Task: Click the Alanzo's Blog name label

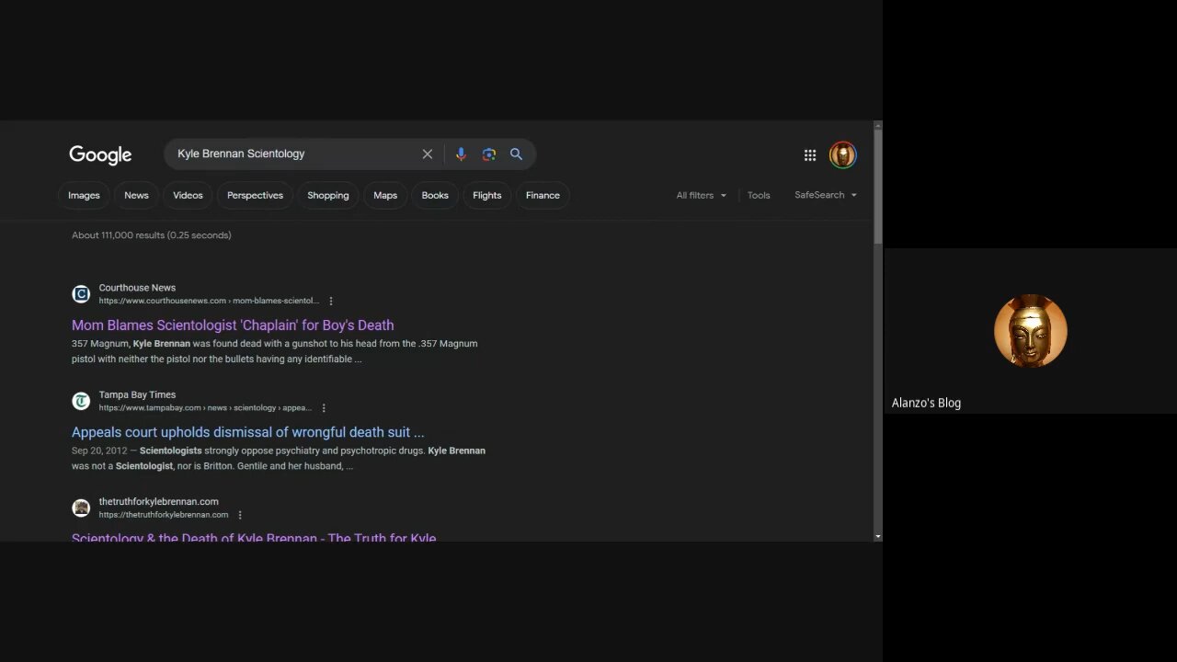Action: click(x=926, y=403)
